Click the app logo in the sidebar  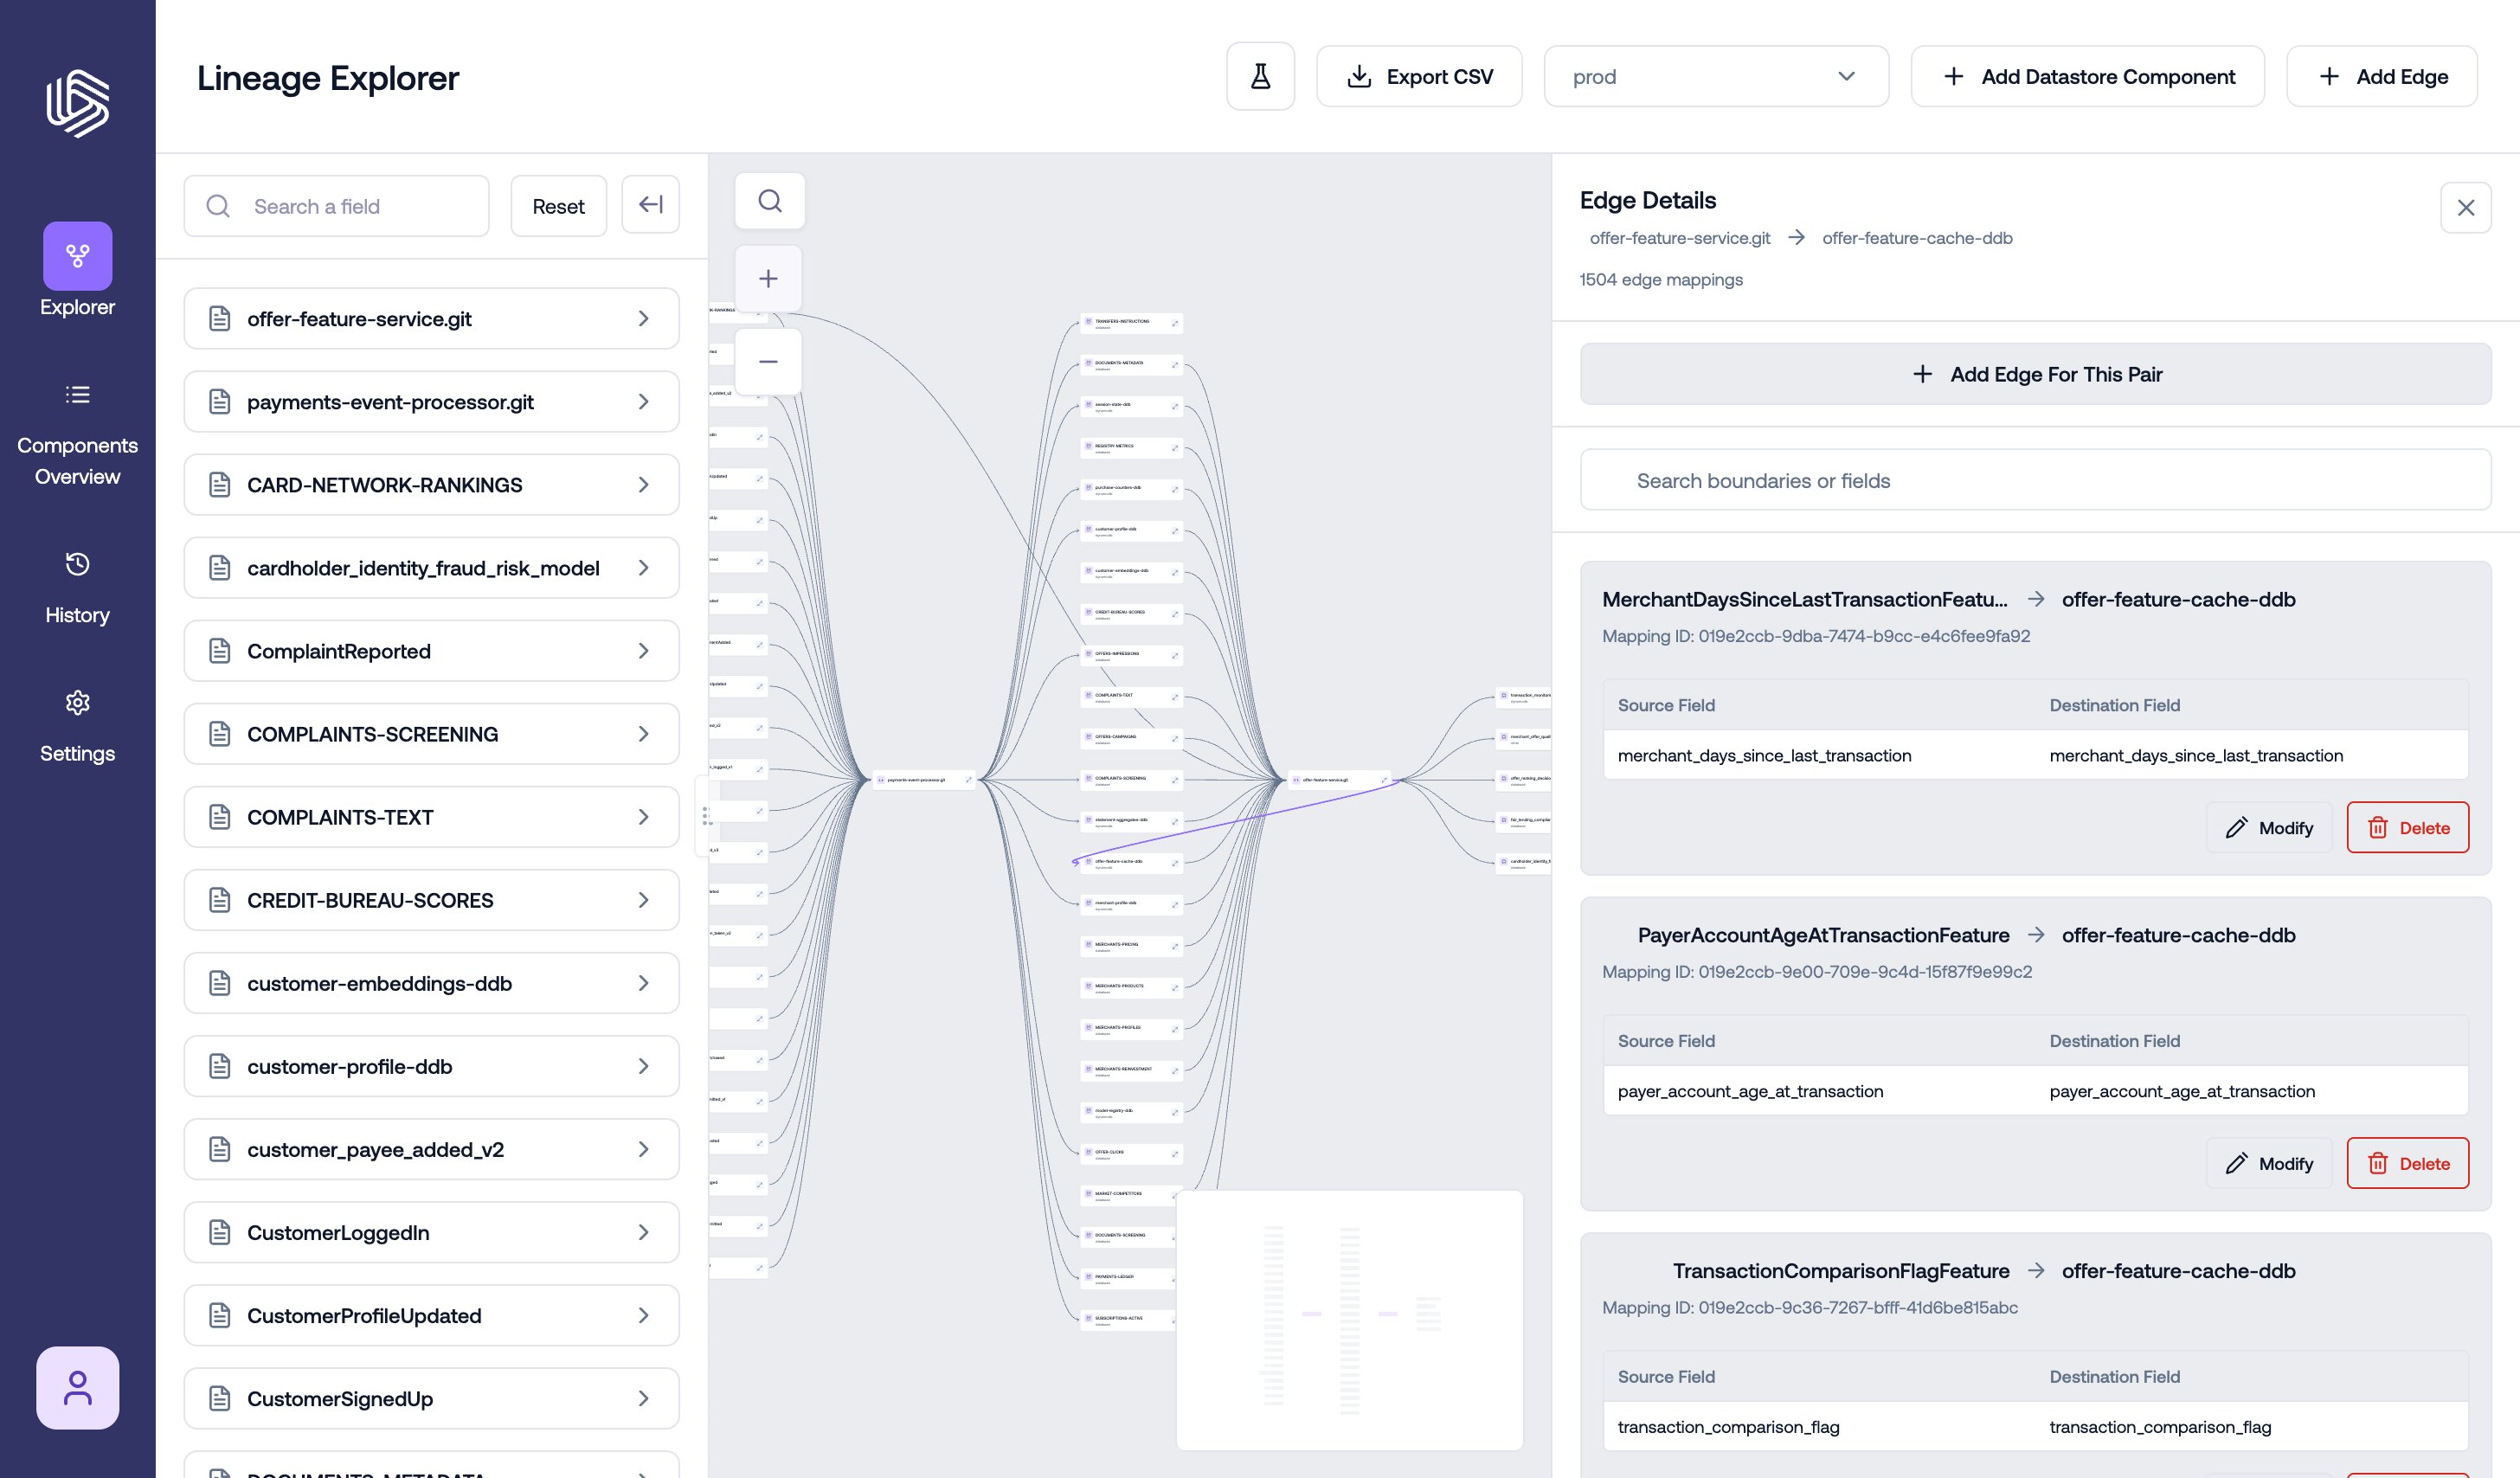point(77,103)
